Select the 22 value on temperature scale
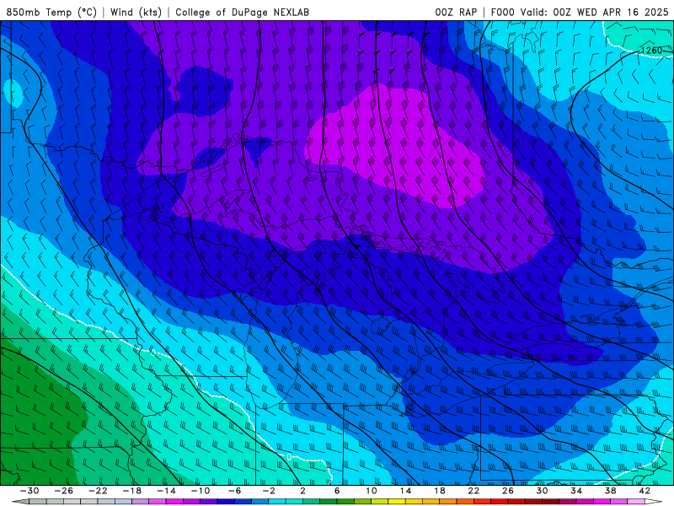The width and height of the screenshot is (674, 506). tap(473, 491)
